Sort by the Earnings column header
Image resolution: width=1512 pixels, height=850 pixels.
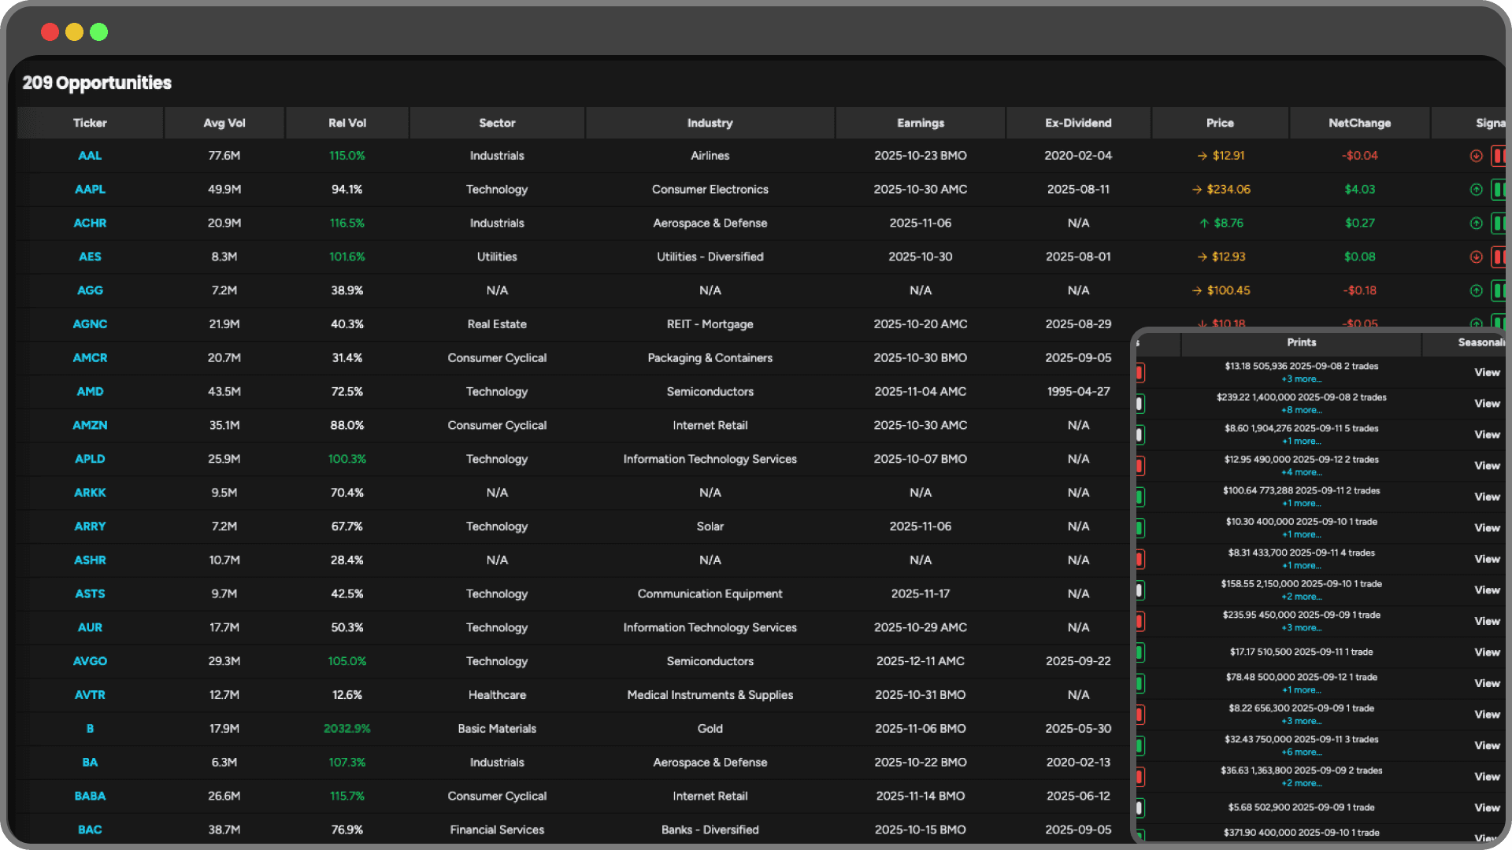pyautogui.click(x=921, y=123)
